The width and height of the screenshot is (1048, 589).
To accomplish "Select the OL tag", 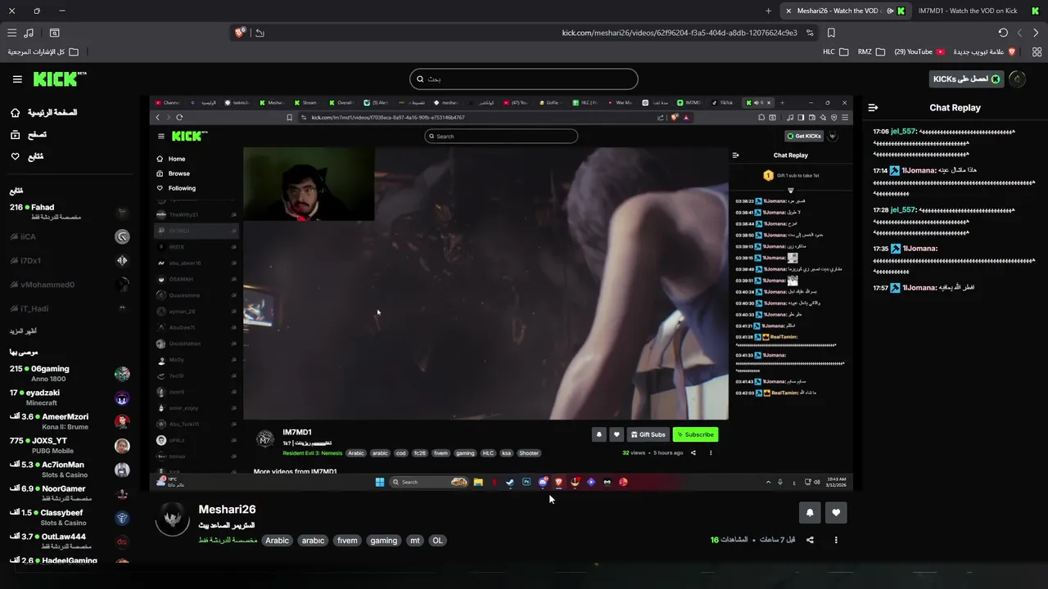I will (437, 541).
